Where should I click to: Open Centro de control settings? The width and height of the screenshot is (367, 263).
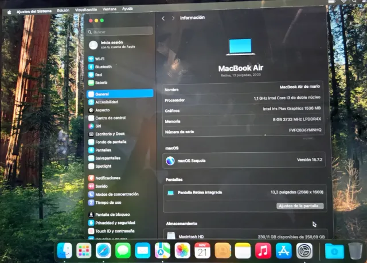[107, 118]
